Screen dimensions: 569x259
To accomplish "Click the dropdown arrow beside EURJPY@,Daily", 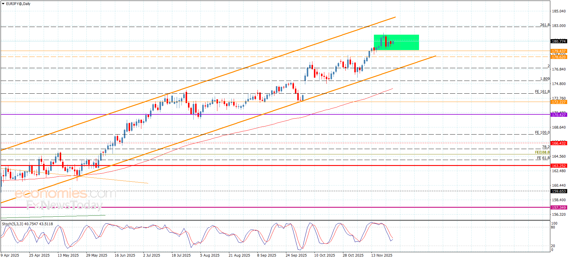I will pos(3,4).
